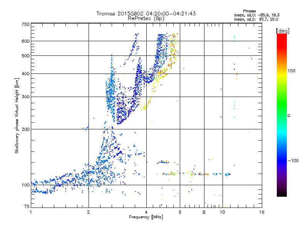The image size is (308, 231).
Task: Click x-axis tick label '2'
Action: (89, 212)
